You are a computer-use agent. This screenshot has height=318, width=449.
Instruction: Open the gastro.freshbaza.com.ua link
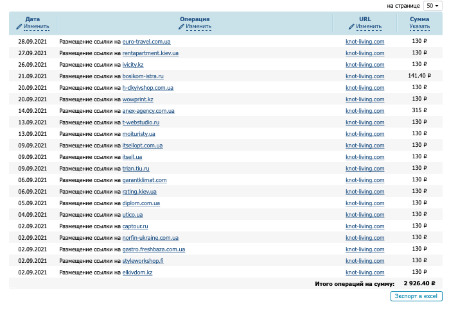[154, 249]
